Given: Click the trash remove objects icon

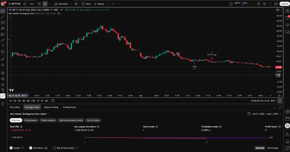Looking at the screenshot, I should point(3,104).
